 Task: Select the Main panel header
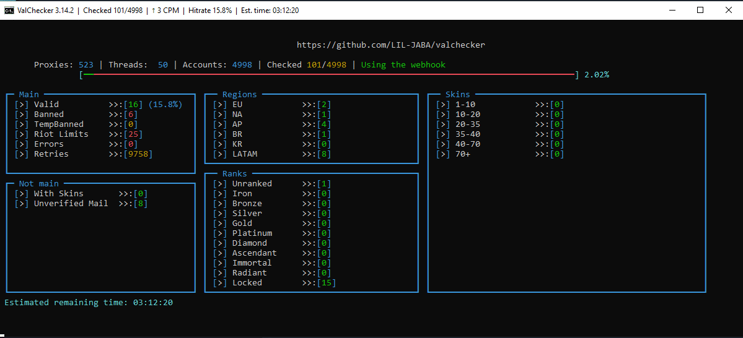29,95
